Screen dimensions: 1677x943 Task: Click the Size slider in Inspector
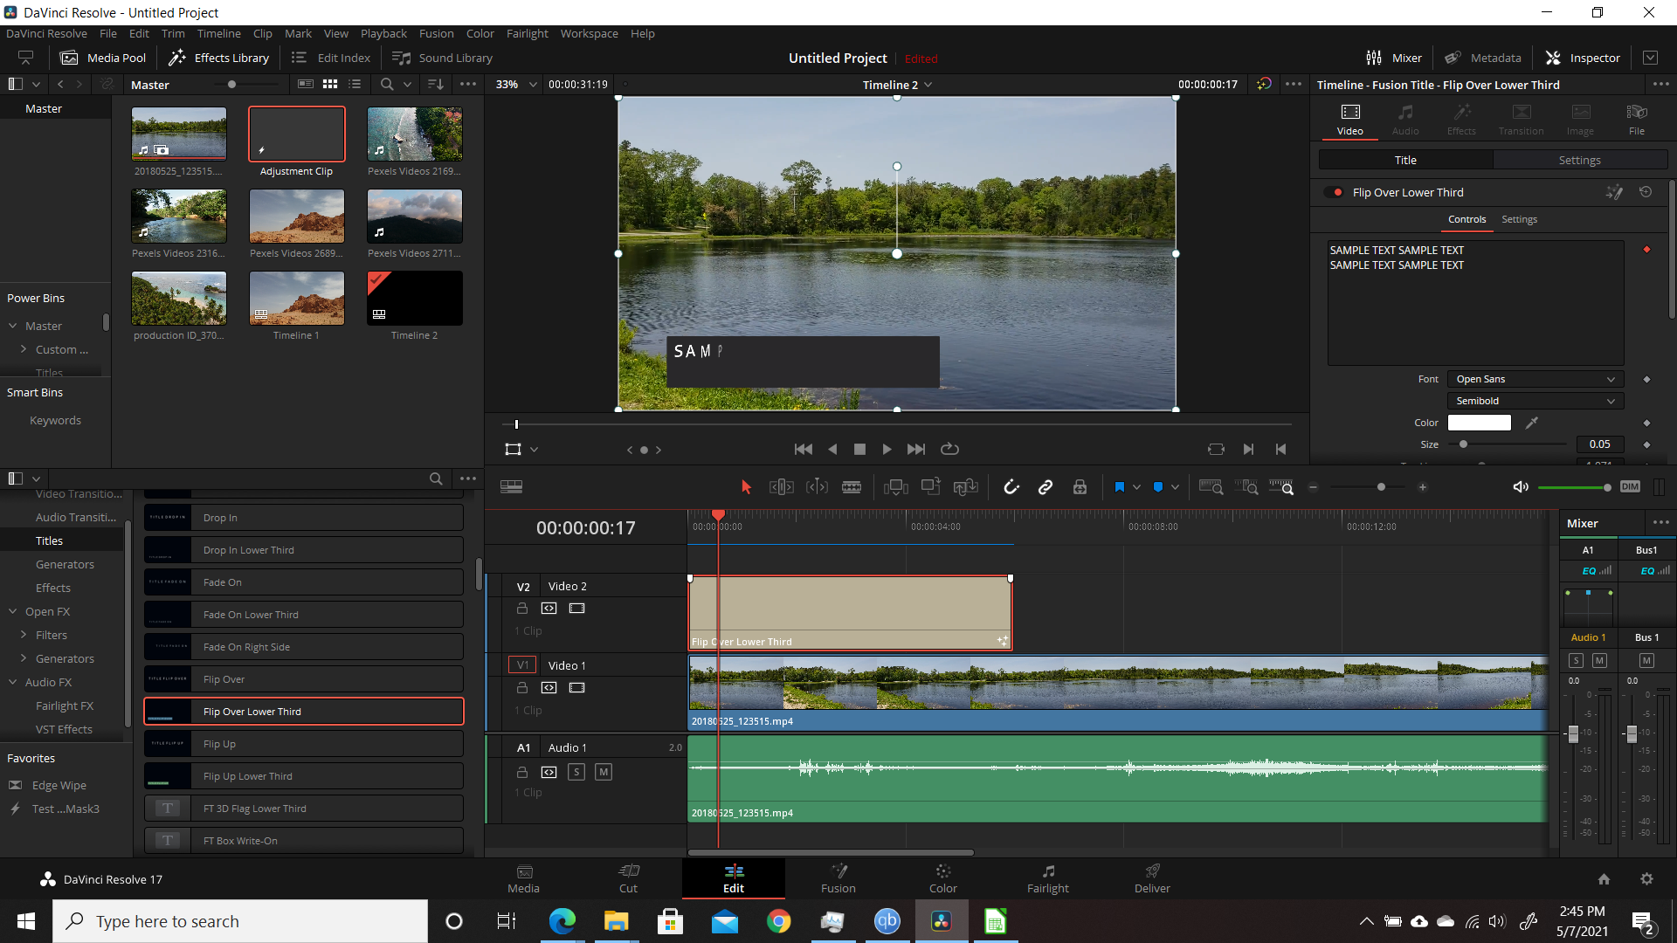click(1509, 444)
